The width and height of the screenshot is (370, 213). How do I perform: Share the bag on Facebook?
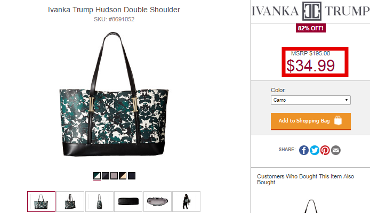pos(304,150)
